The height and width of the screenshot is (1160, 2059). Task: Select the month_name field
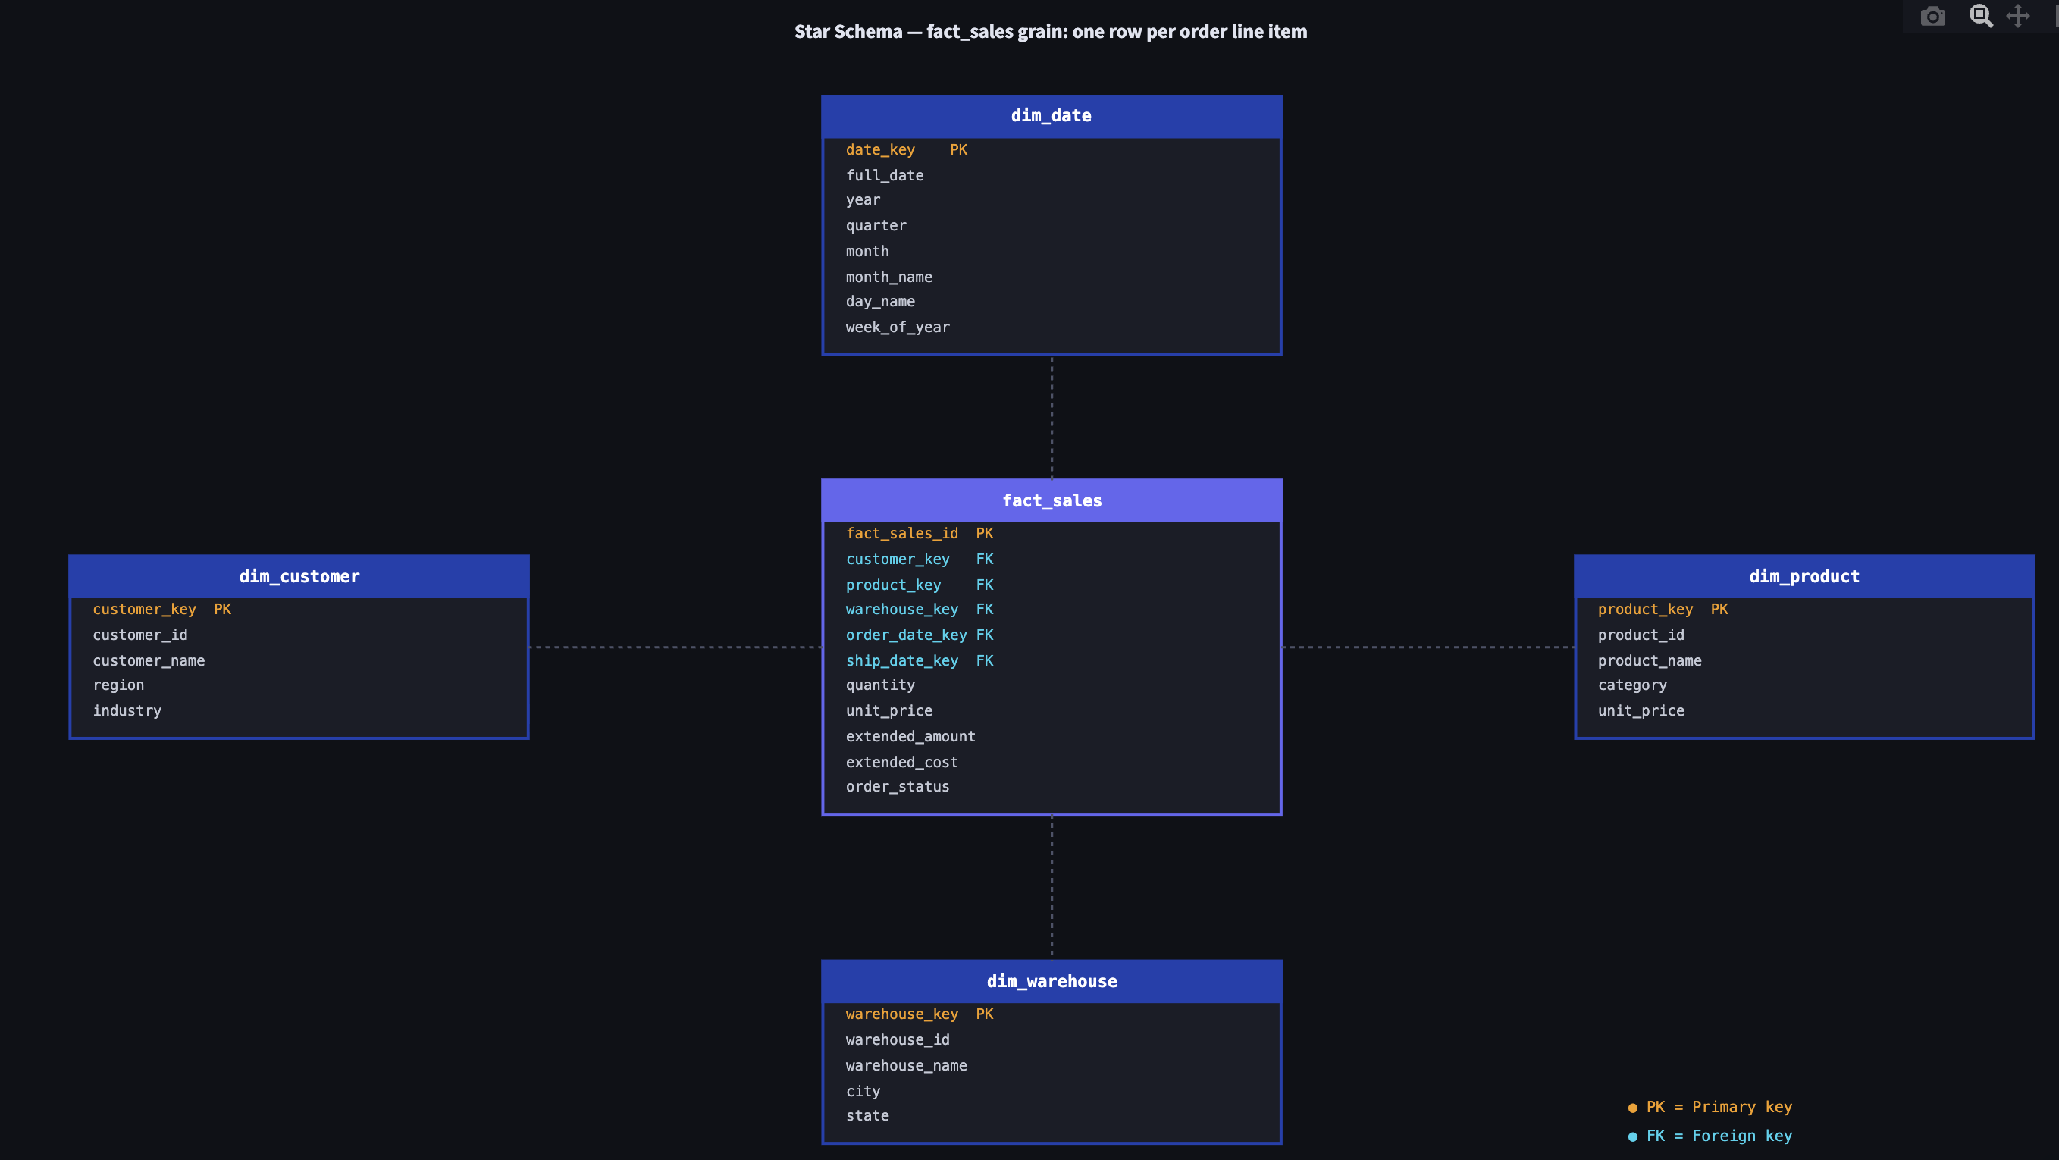888,277
